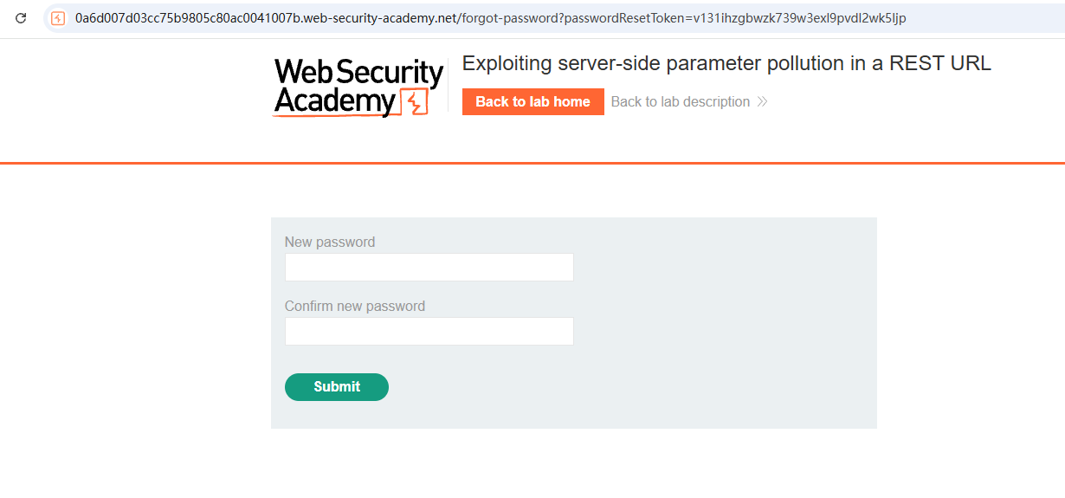Click the New password label
Viewport: 1065px width, 498px height.
pos(330,242)
